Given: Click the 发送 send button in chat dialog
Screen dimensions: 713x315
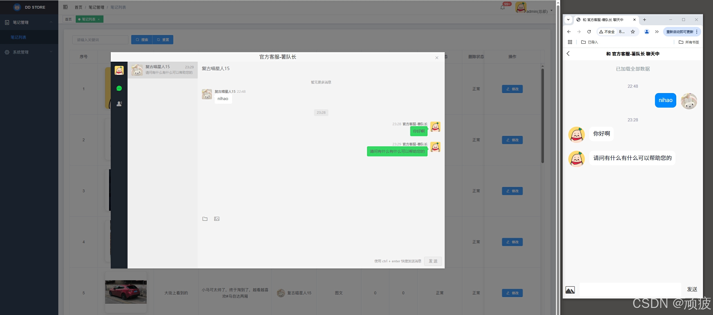Looking at the screenshot, I should (433, 261).
